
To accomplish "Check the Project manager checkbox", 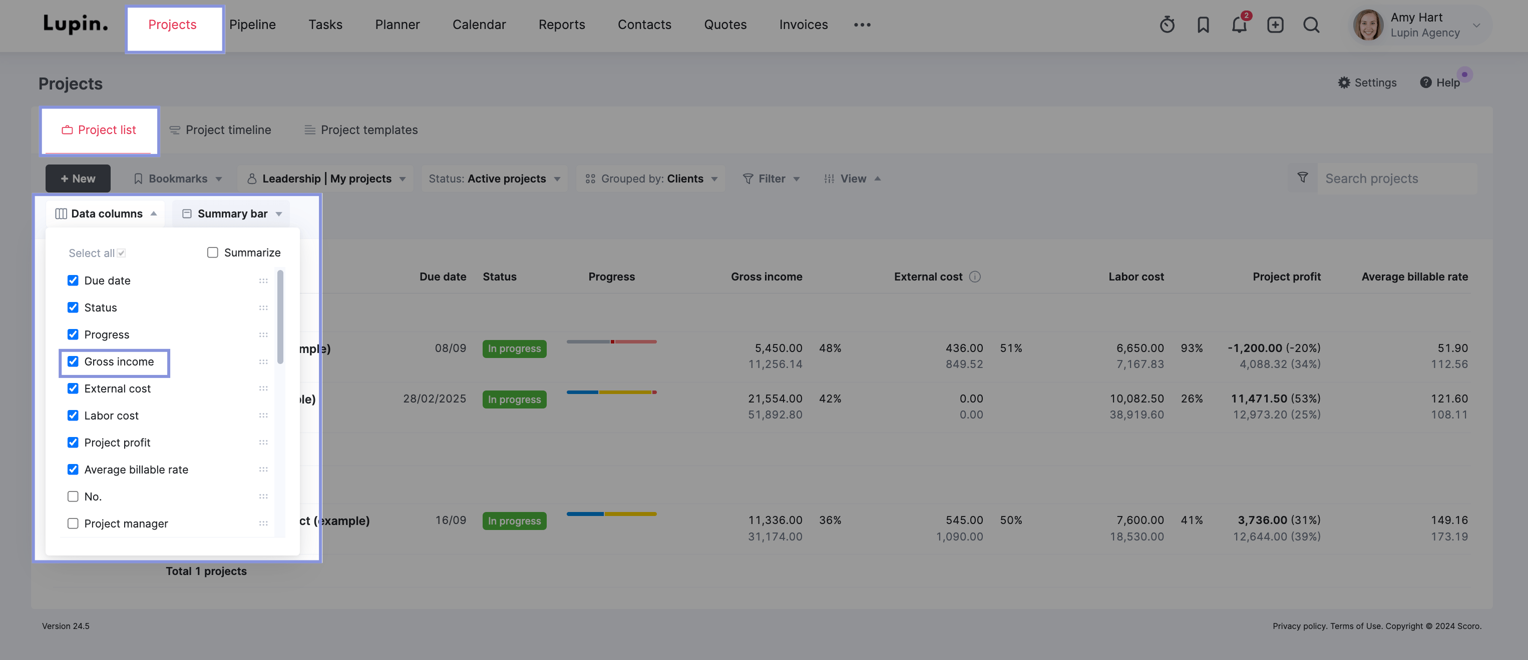I will [x=73, y=523].
